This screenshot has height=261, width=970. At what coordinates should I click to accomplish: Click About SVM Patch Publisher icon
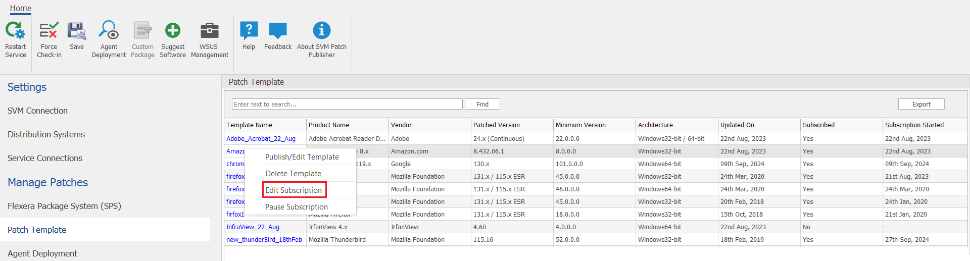321,31
